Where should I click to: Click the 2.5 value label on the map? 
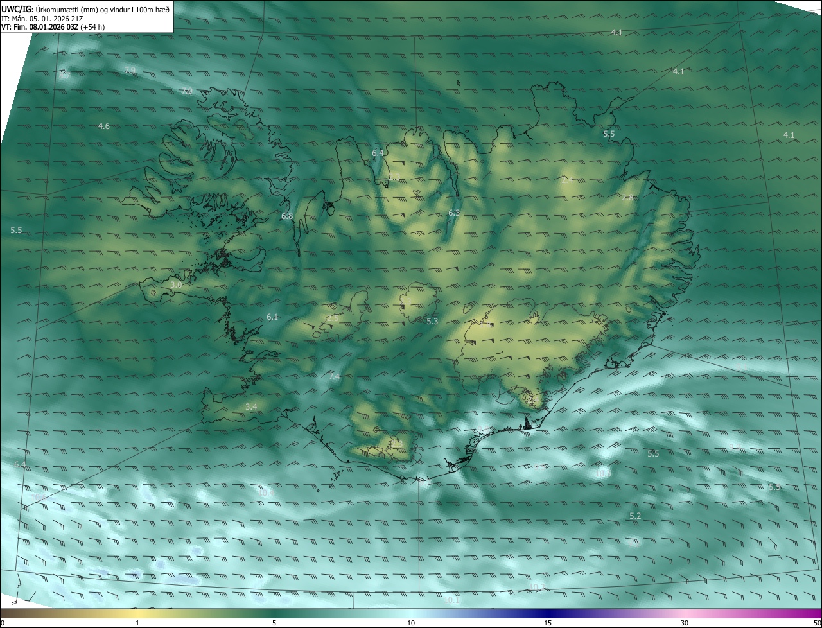point(333,318)
